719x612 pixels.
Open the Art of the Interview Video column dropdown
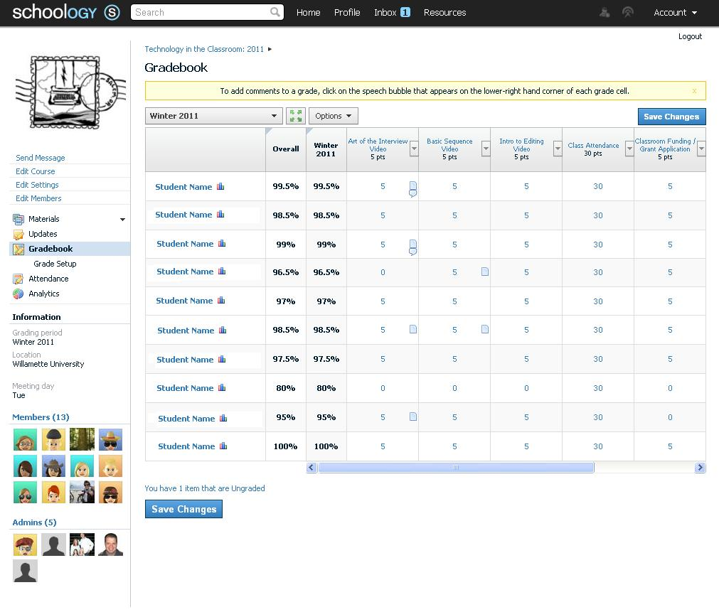point(414,148)
